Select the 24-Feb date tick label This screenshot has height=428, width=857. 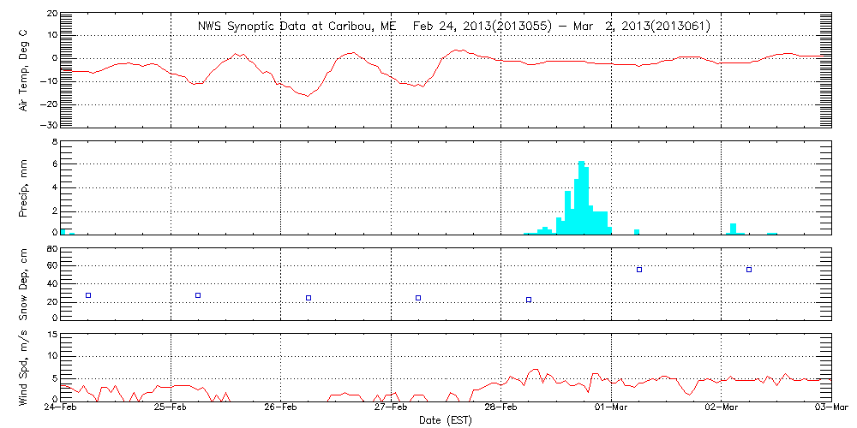pyautogui.click(x=61, y=410)
